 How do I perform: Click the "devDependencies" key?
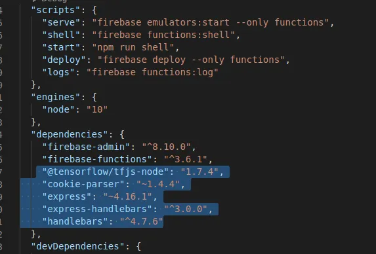[77, 246]
